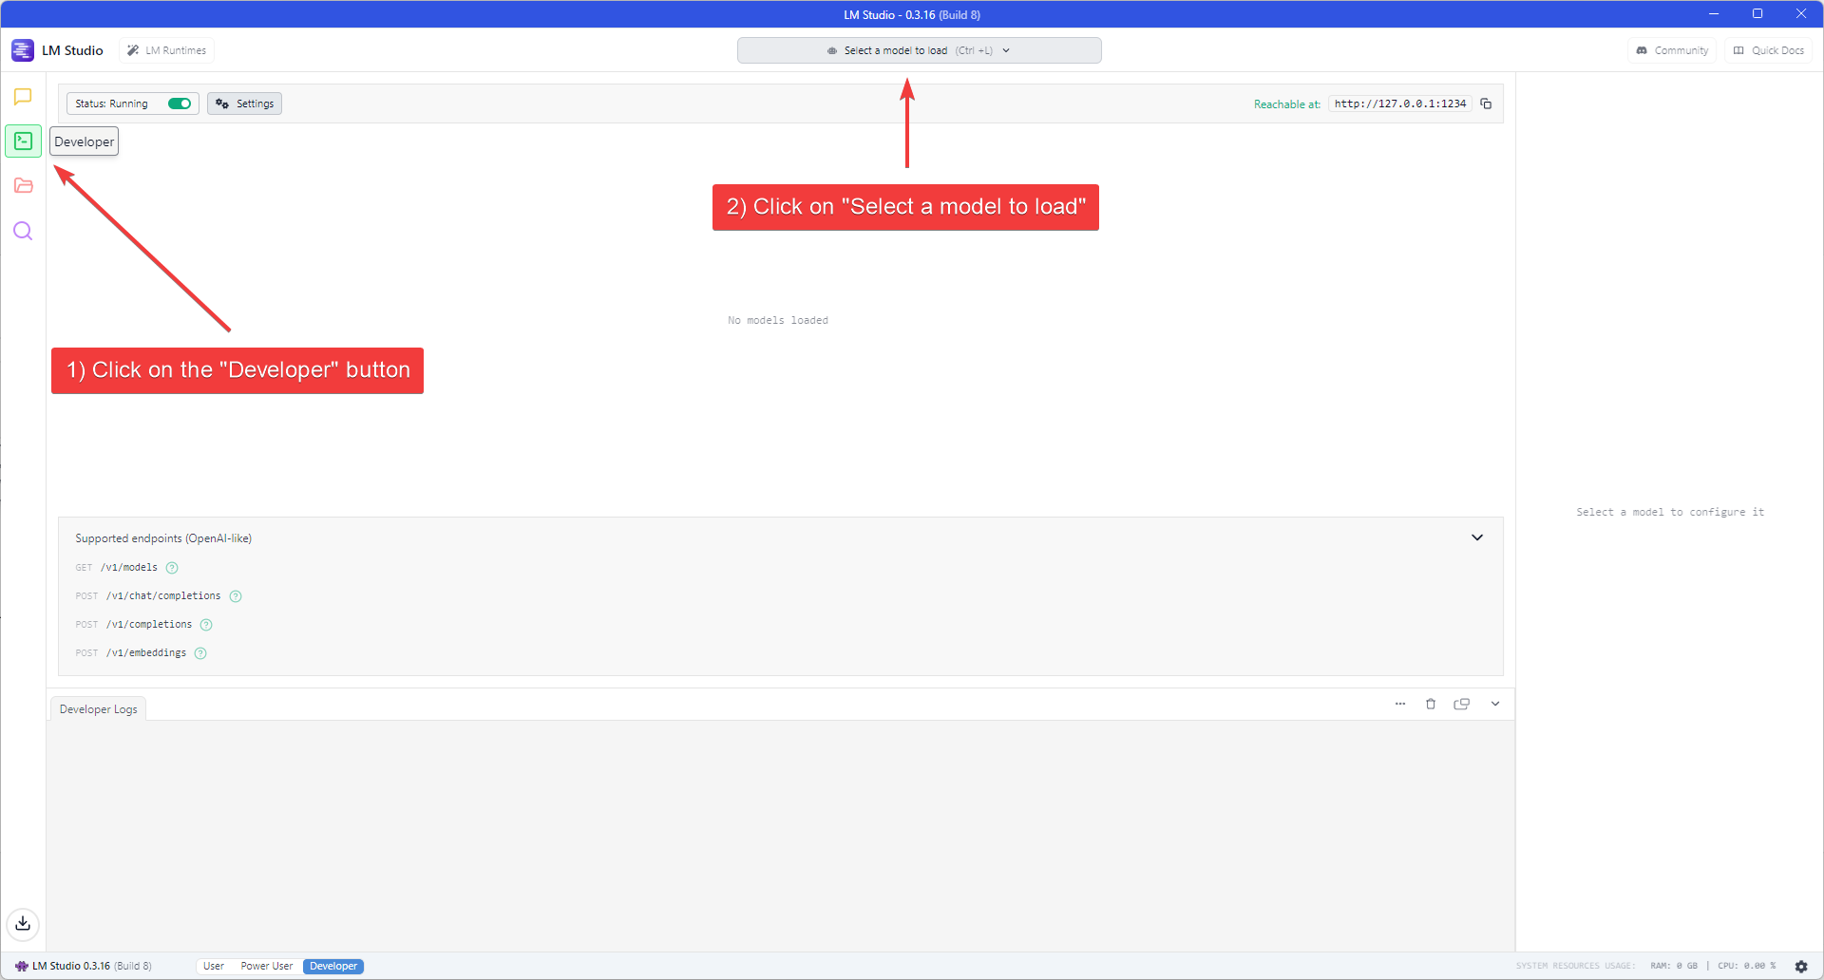Collapse the Developer Logs panel chevron
The width and height of the screenshot is (1824, 980).
point(1495,704)
